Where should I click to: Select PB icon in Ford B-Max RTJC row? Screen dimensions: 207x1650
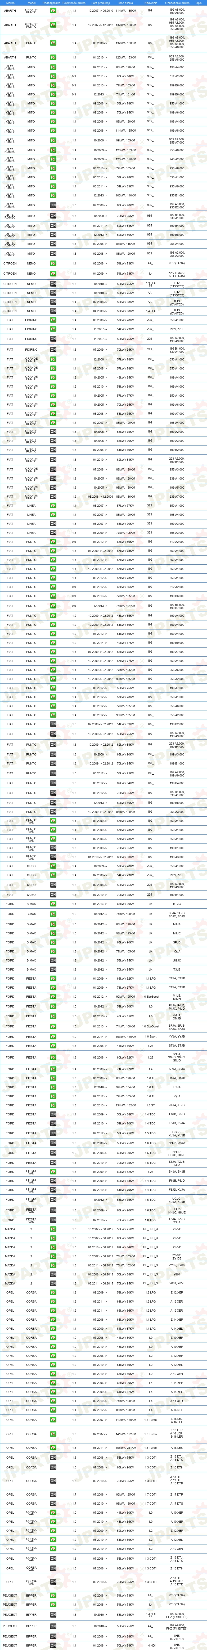(53, 904)
